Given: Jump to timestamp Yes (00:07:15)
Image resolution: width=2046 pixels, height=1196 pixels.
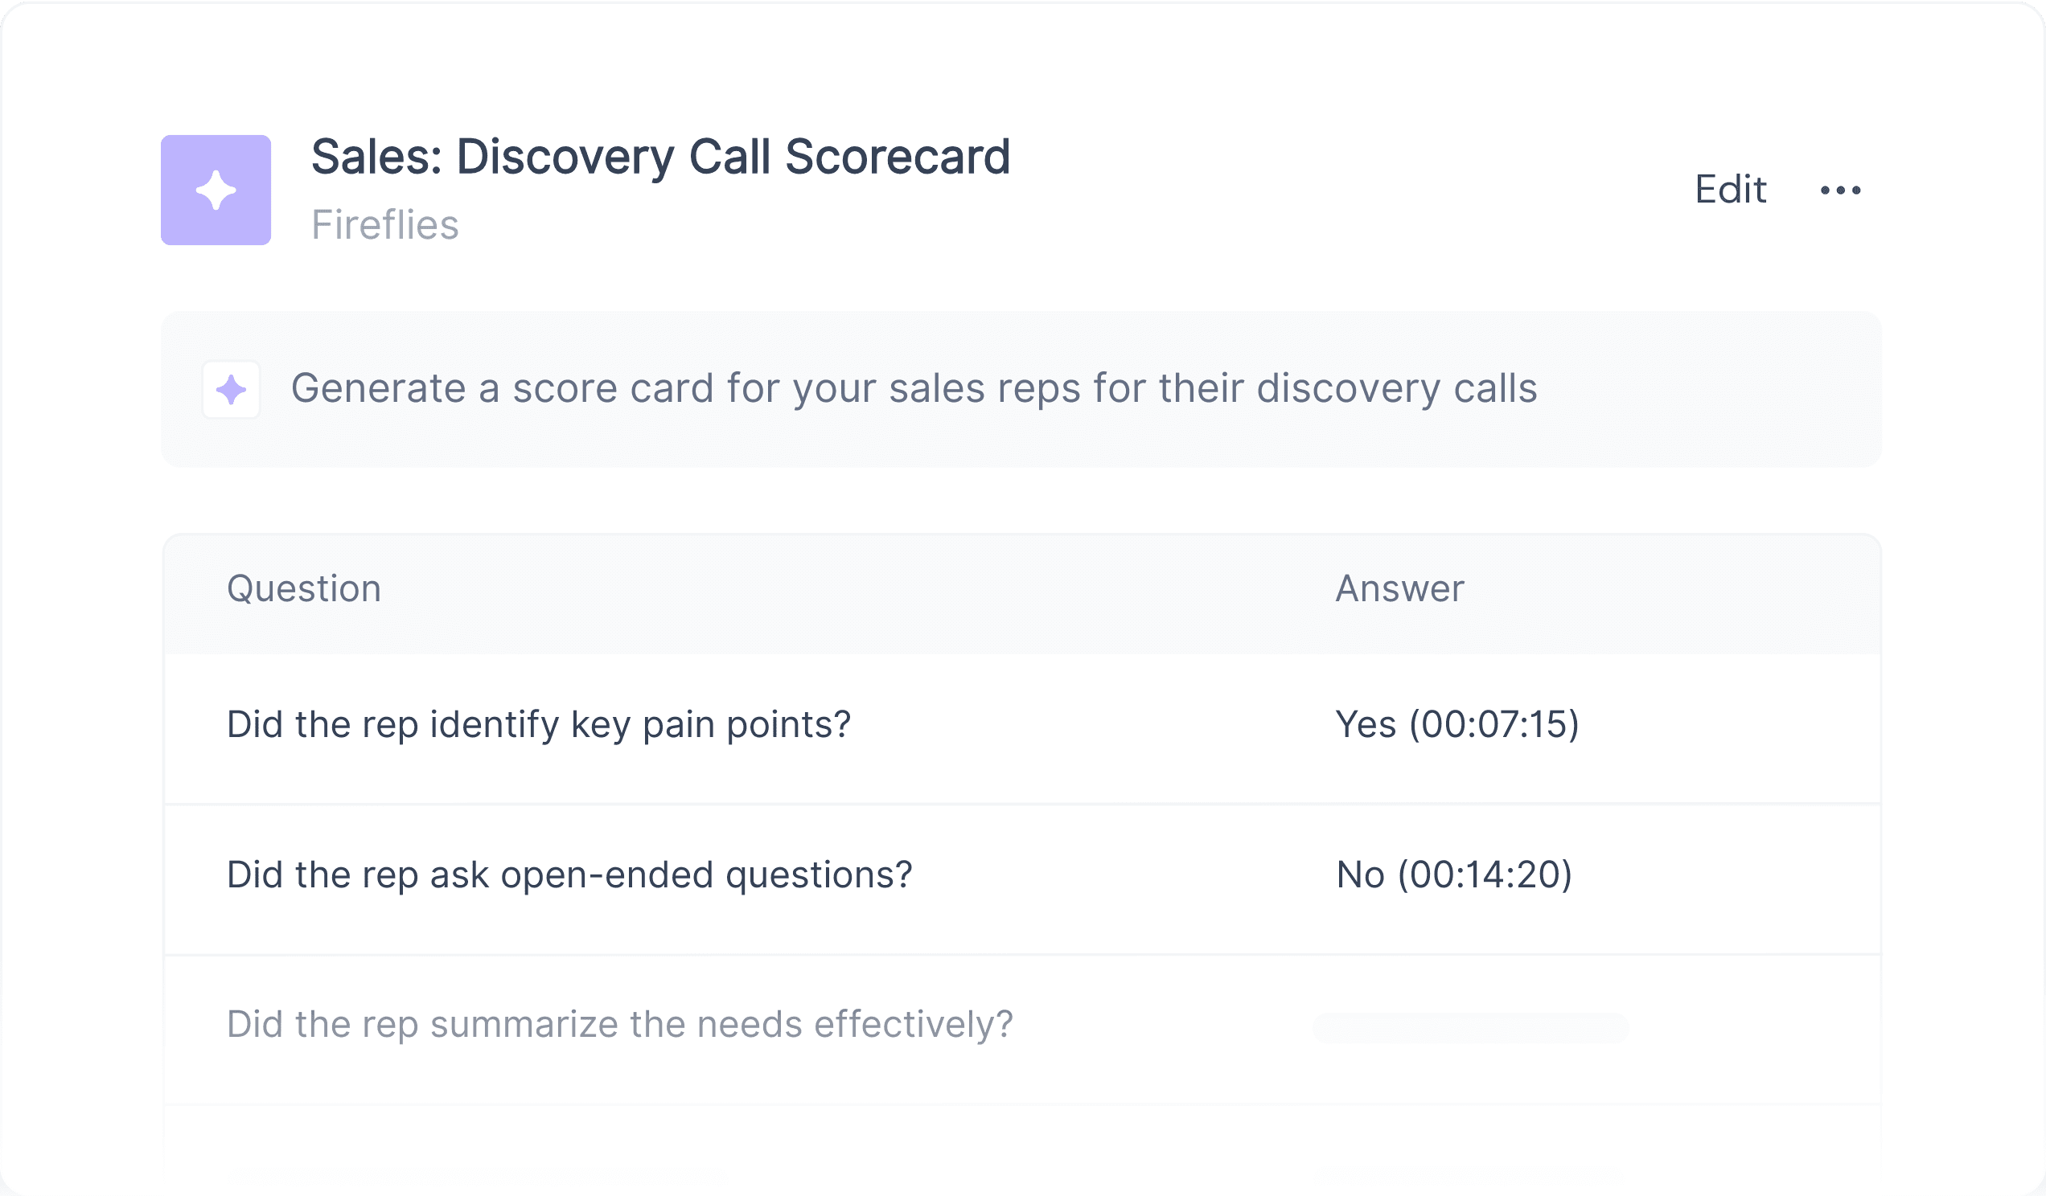Looking at the screenshot, I should pos(1457,724).
